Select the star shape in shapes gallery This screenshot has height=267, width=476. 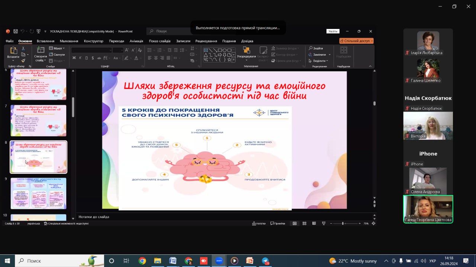tap(229, 59)
